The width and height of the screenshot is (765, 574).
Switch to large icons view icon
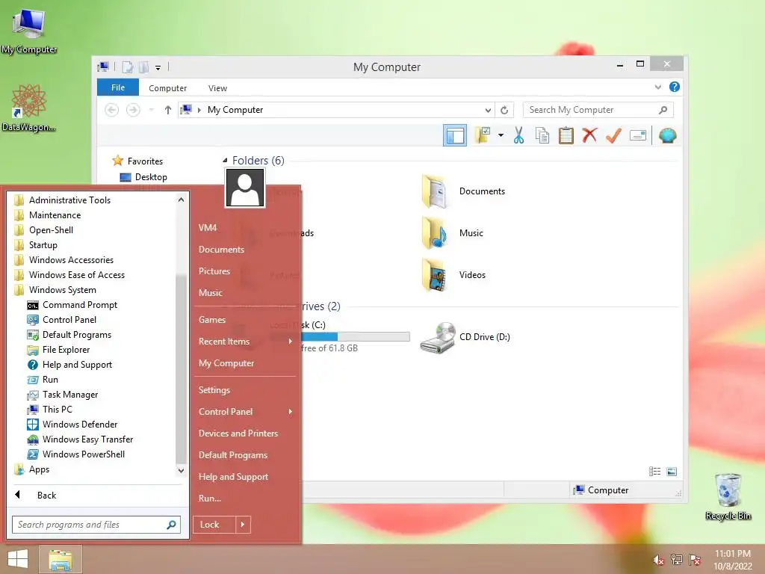[x=672, y=471]
